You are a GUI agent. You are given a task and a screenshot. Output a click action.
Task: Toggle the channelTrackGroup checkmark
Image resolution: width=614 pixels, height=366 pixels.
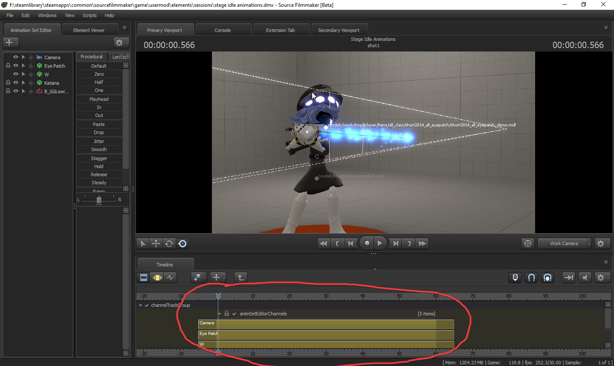point(147,305)
